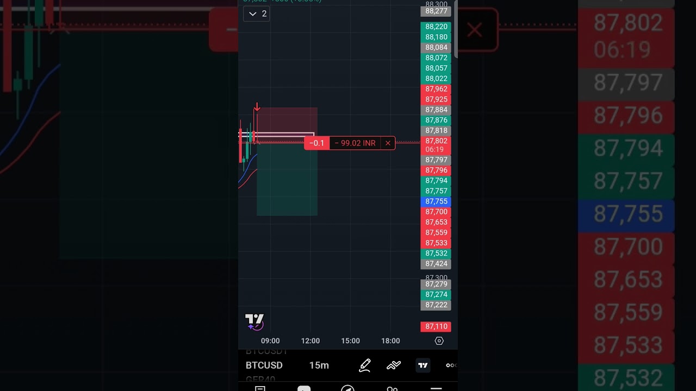Tap the 87,110 price label

tap(436, 326)
